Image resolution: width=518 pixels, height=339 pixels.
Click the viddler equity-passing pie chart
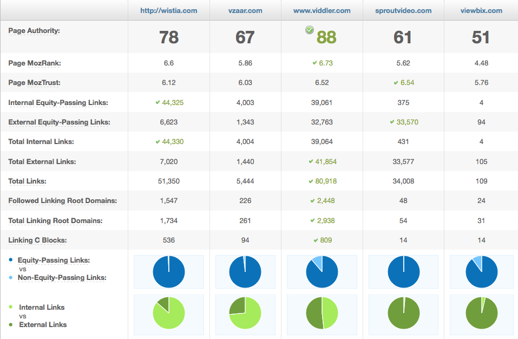322,272
